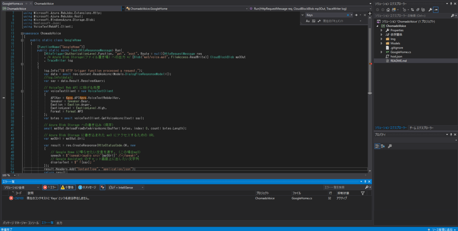Toggle the 0 警告 warnings filter
The height and width of the screenshot is (231, 458).
coord(68,188)
